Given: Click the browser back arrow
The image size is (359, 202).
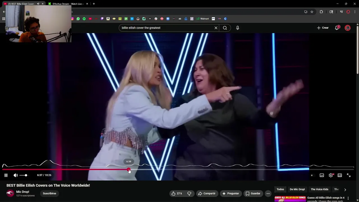Looking at the screenshot, I should 4,12.
